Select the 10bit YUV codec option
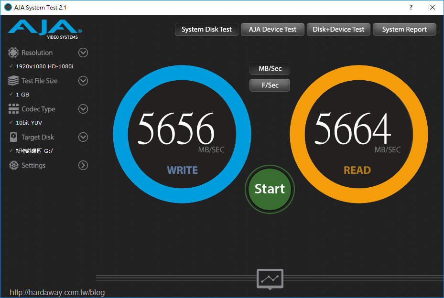This screenshot has width=444, height=298. point(29,123)
